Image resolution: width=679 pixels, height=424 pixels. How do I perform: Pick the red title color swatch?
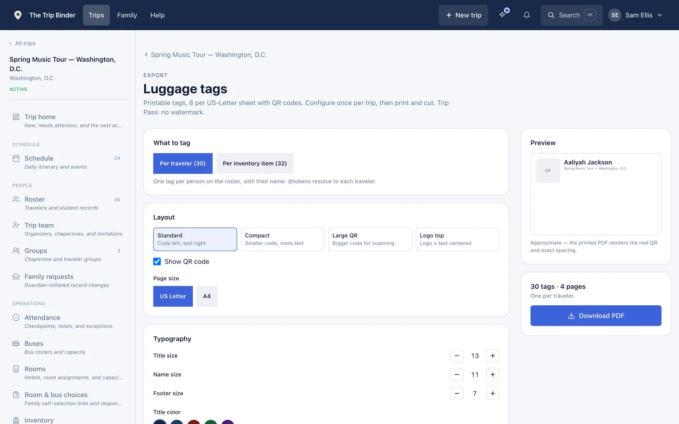pos(194,422)
